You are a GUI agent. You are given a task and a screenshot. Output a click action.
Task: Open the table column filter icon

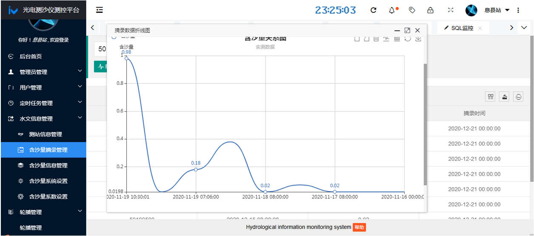tap(491, 97)
